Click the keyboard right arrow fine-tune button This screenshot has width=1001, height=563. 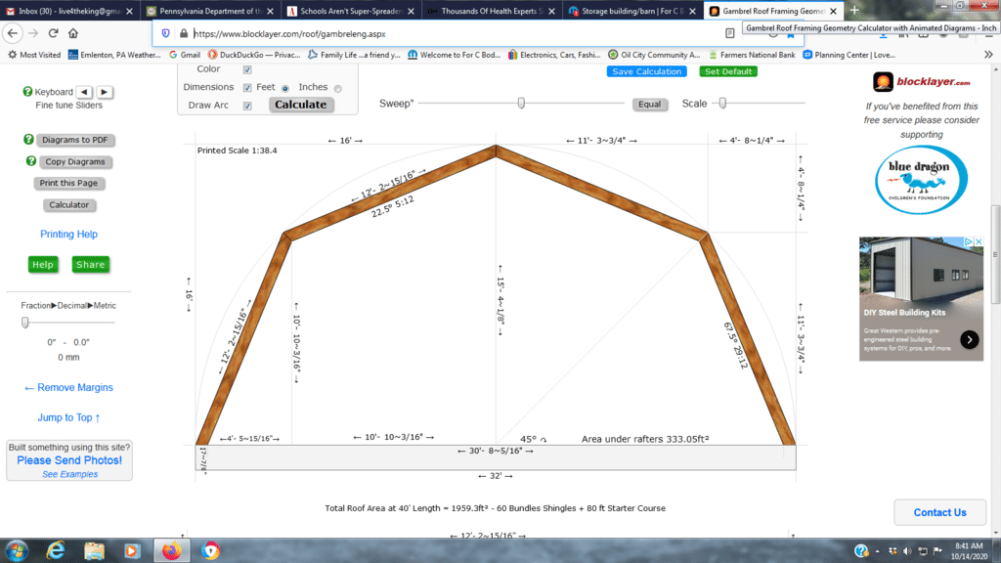tap(105, 92)
